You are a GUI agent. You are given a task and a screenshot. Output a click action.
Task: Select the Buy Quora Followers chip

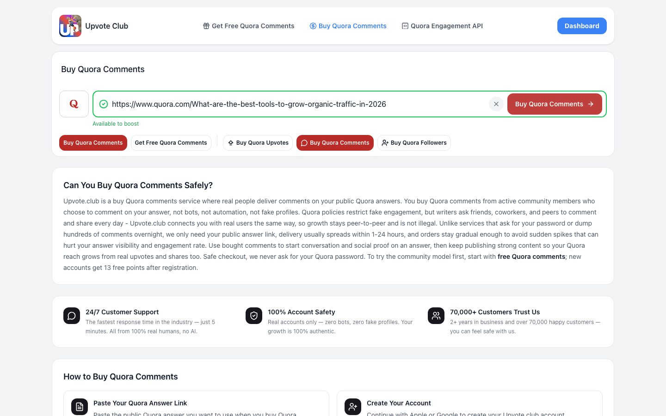(x=414, y=143)
